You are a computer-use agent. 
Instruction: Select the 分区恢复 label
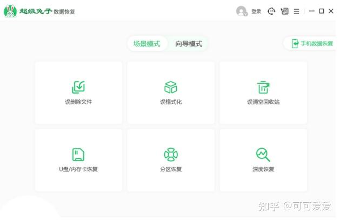point(171,169)
